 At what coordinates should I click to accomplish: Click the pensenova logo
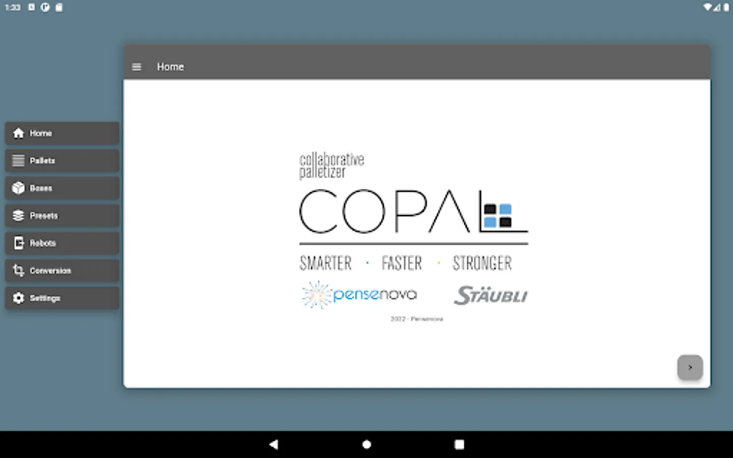pyautogui.click(x=359, y=295)
